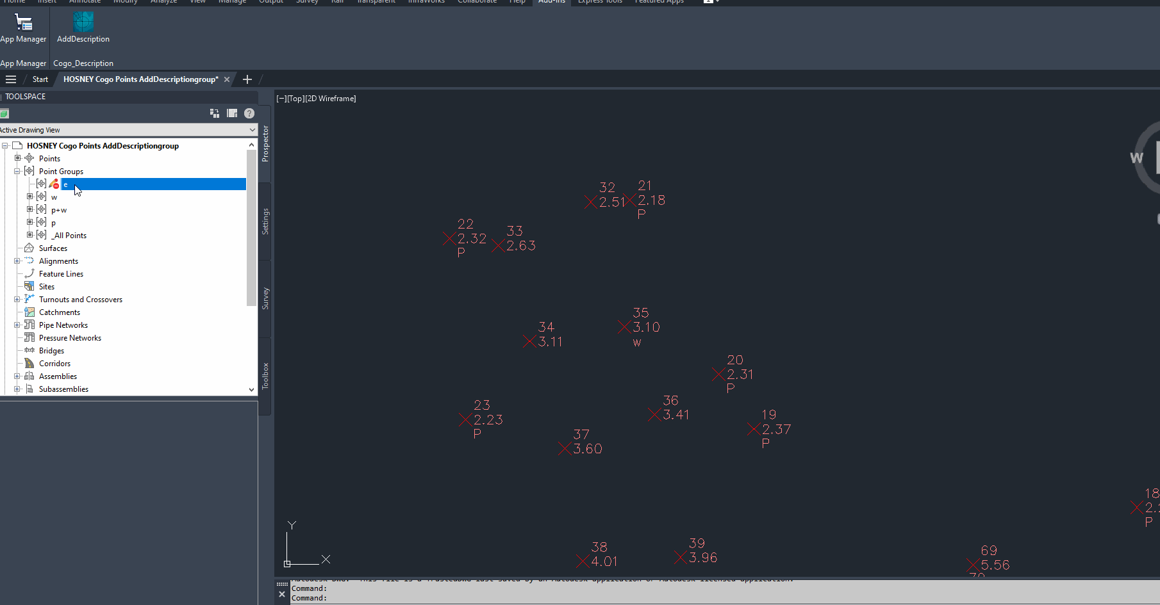The width and height of the screenshot is (1160, 605).
Task: Close the HOSNEY Cogo Points drawing tab
Action: click(226, 79)
